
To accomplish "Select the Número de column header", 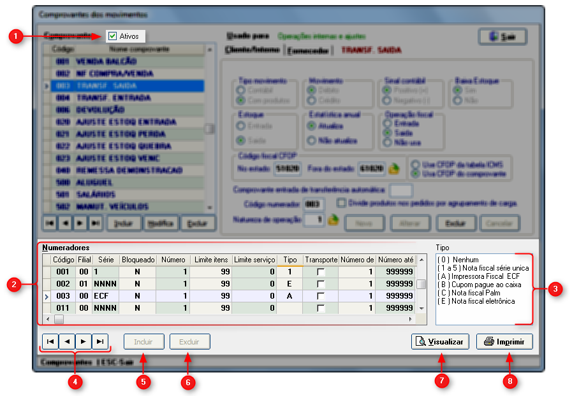I will pyautogui.click(x=357, y=260).
